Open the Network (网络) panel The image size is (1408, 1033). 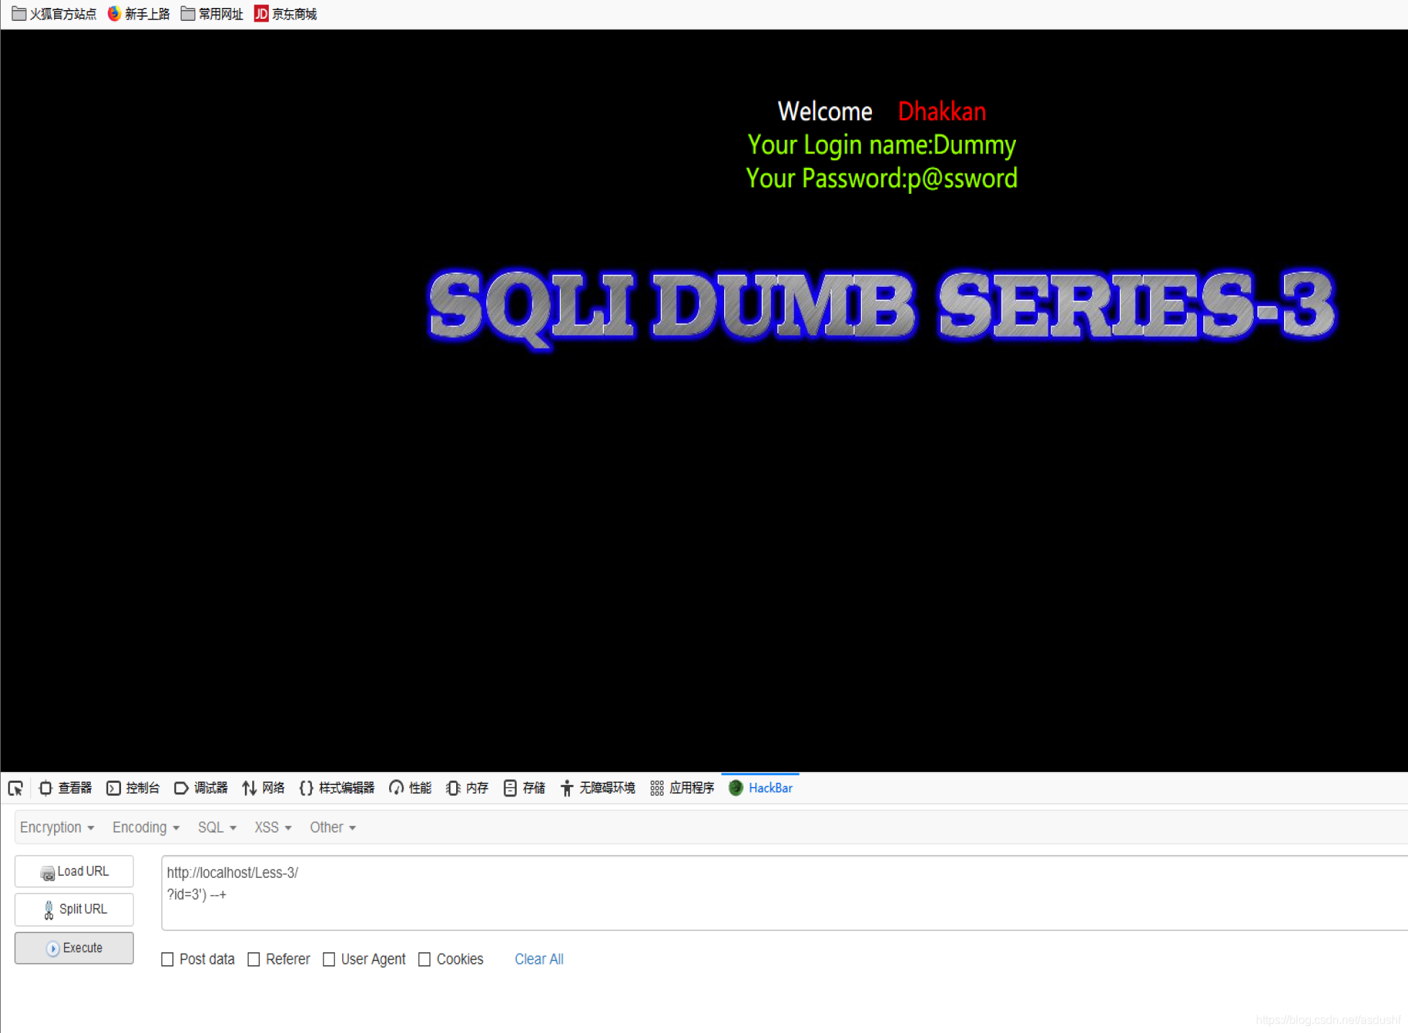click(264, 788)
